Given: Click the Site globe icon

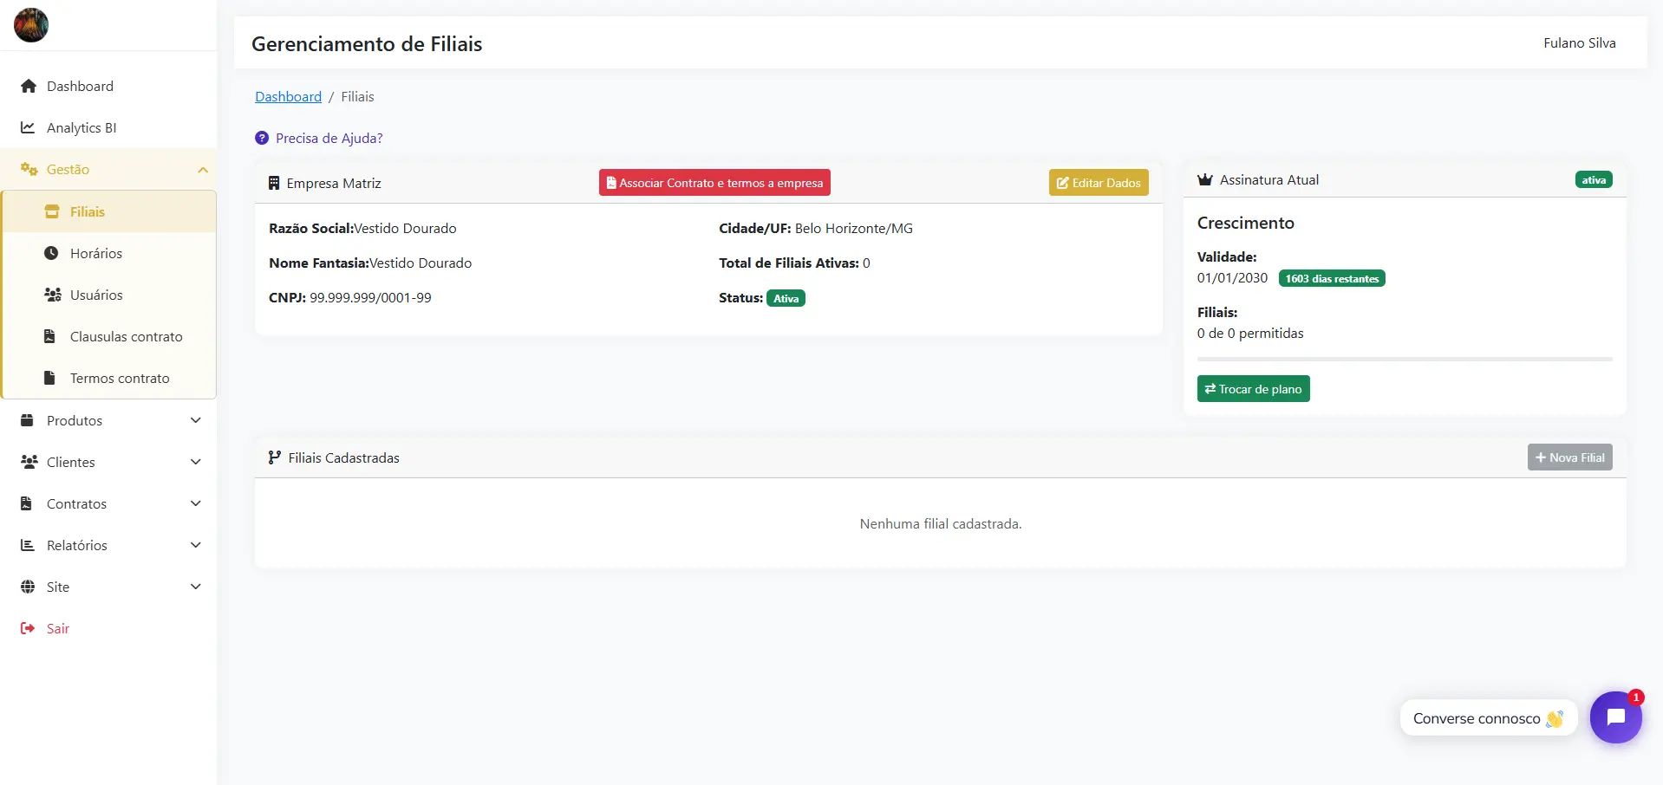Looking at the screenshot, I should [x=28, y=587].
